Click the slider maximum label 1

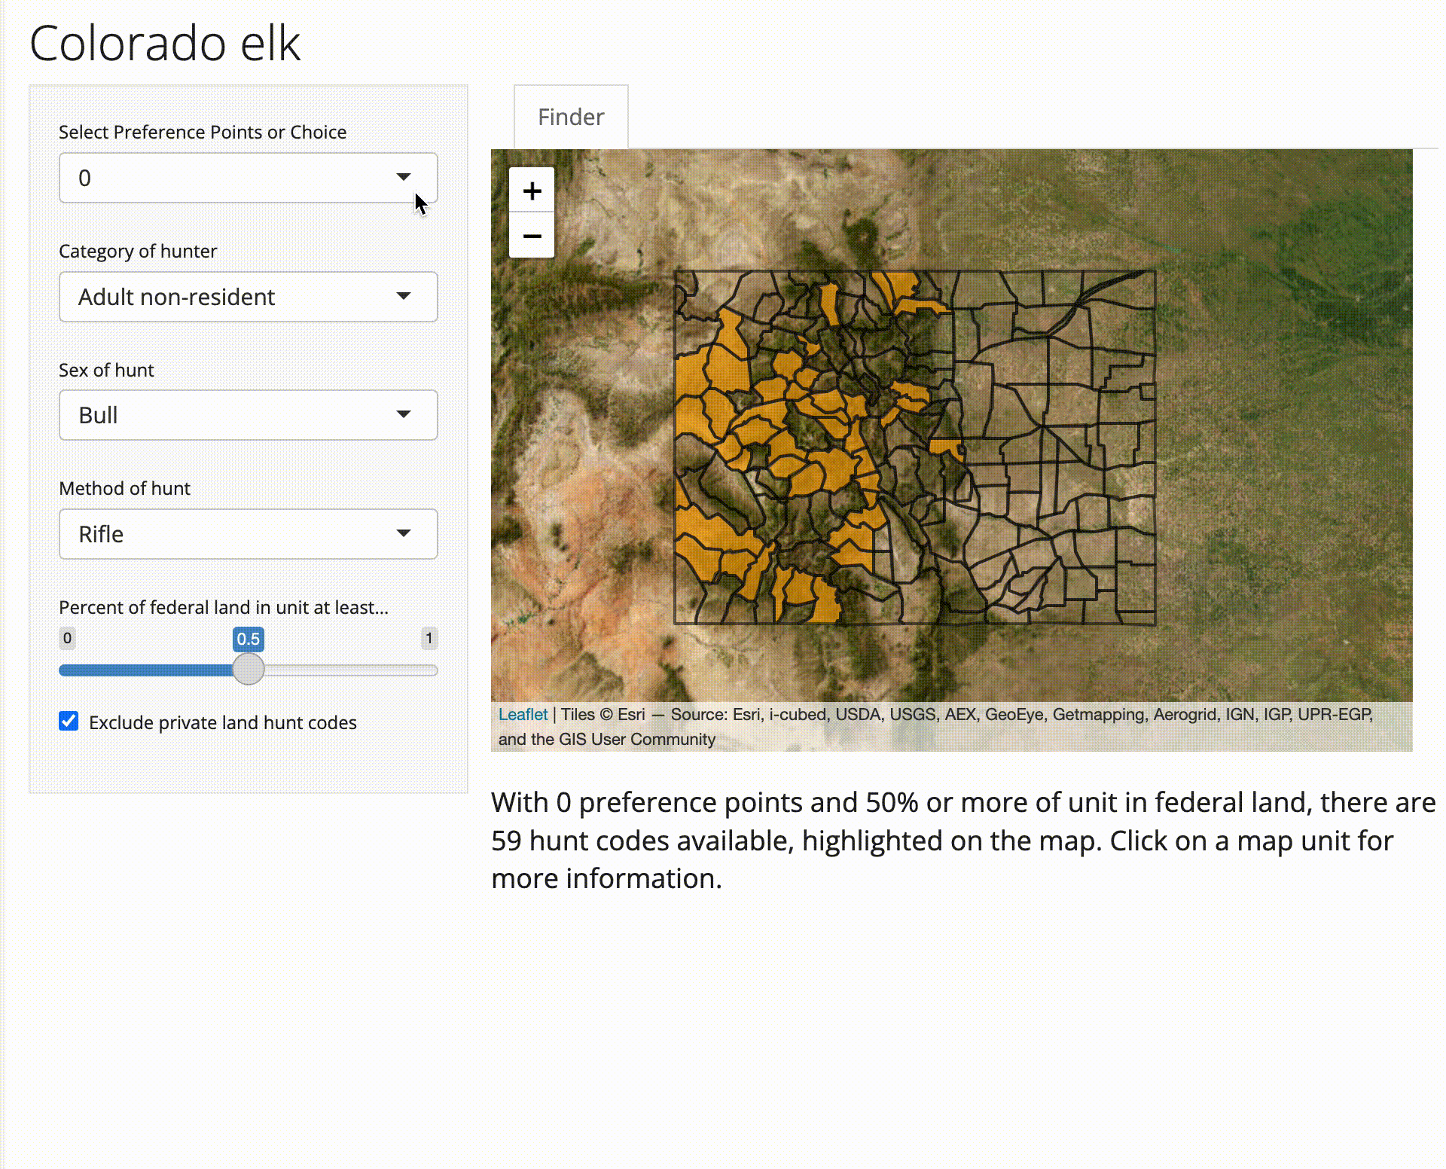pos(429,638)
